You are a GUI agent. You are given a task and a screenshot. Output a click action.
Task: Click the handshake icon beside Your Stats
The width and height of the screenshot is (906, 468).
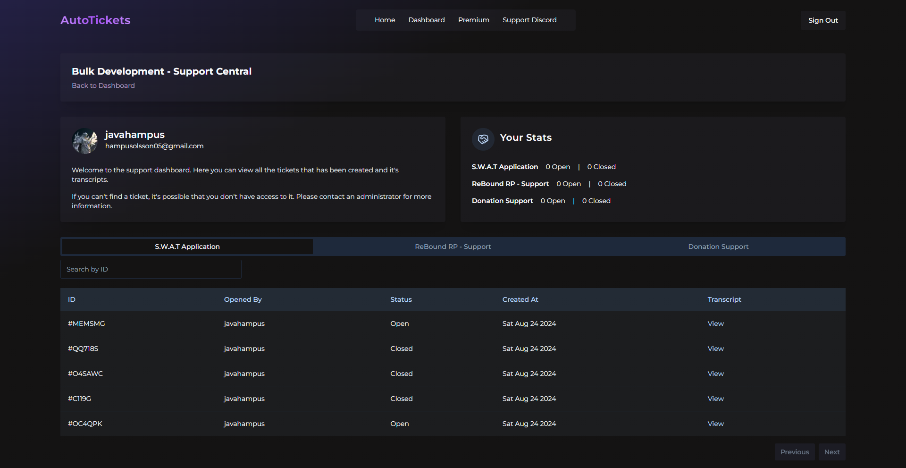tap(483, 139)
